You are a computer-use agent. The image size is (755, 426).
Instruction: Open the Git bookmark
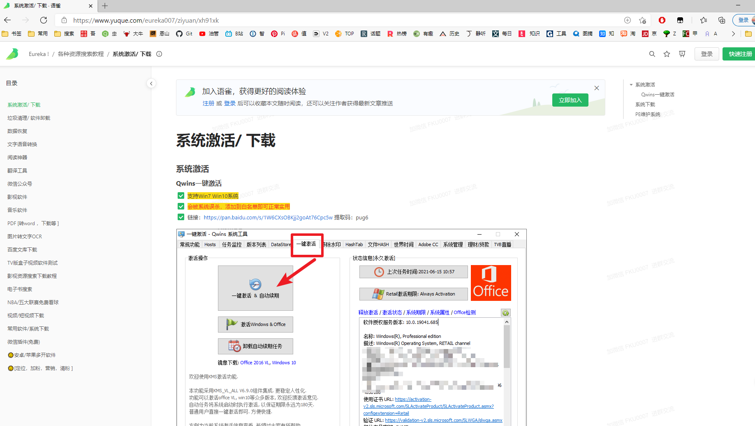click(x=184, y=34)
